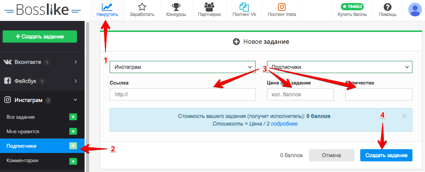Select Мне нравится in the sidebar
This screenshot has height=172, width=425.
pos(23,131)
